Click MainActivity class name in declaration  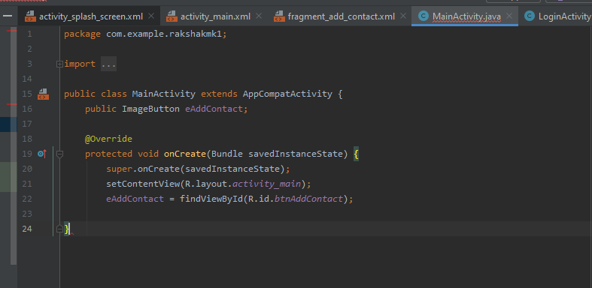pos(163,94)
